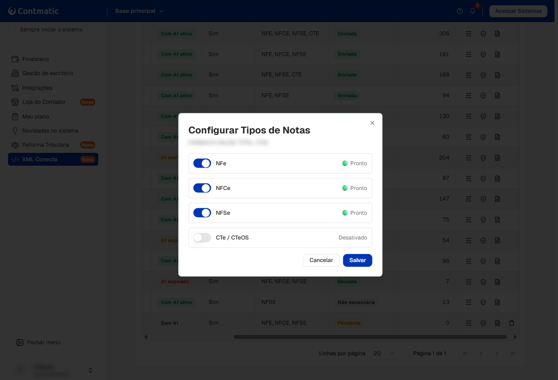This screenshot has height=380, width=558.
Task: Open note type settings for row 191
Action: (x=469, y=54)
